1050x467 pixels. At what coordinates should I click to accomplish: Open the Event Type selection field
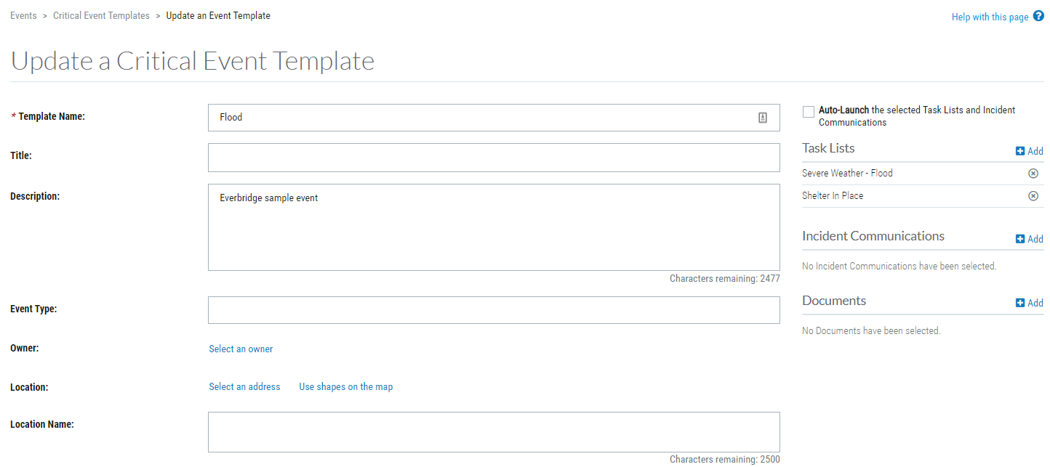pyautogui.click(x=494, y=310)
